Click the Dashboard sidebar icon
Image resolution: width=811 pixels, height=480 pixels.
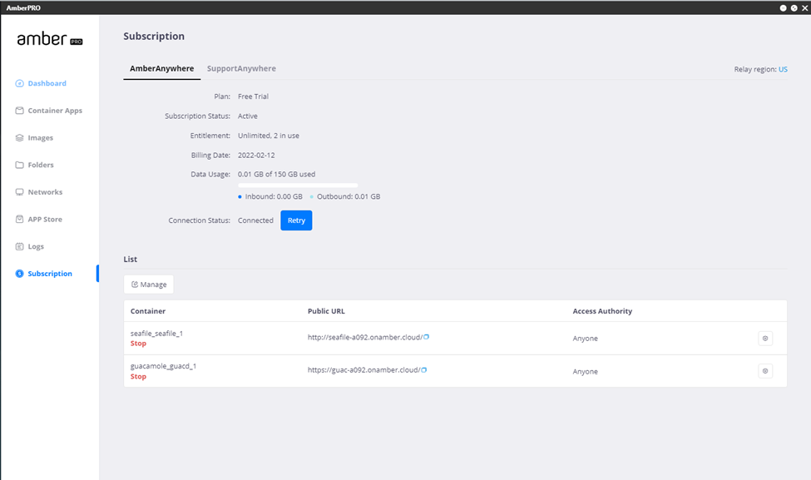pos(19,83)
